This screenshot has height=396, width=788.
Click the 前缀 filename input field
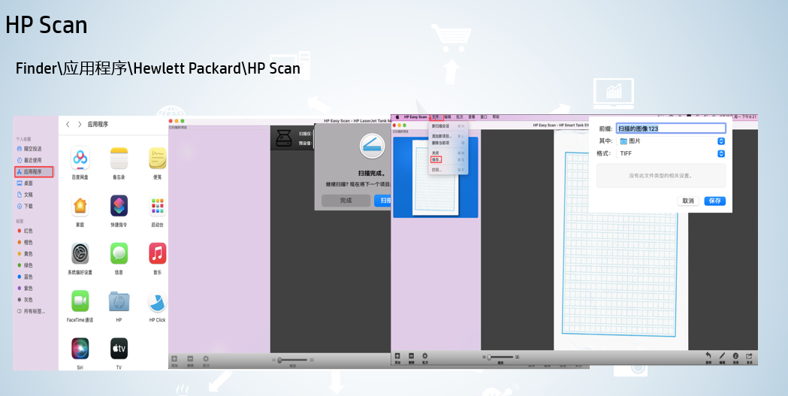(671, 128)
